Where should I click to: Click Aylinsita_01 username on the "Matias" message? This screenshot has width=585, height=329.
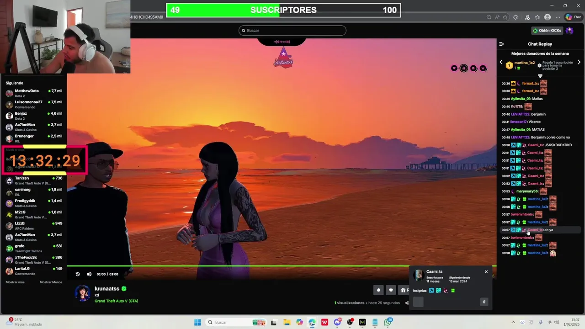coord(521,99)
